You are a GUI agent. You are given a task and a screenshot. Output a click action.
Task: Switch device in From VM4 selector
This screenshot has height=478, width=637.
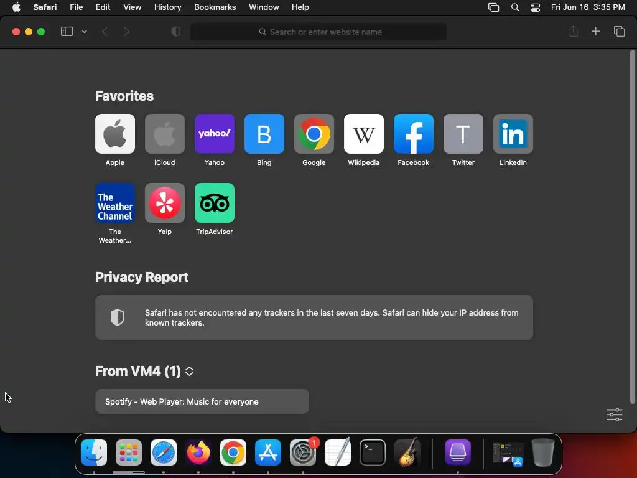[x=189, y=371]
